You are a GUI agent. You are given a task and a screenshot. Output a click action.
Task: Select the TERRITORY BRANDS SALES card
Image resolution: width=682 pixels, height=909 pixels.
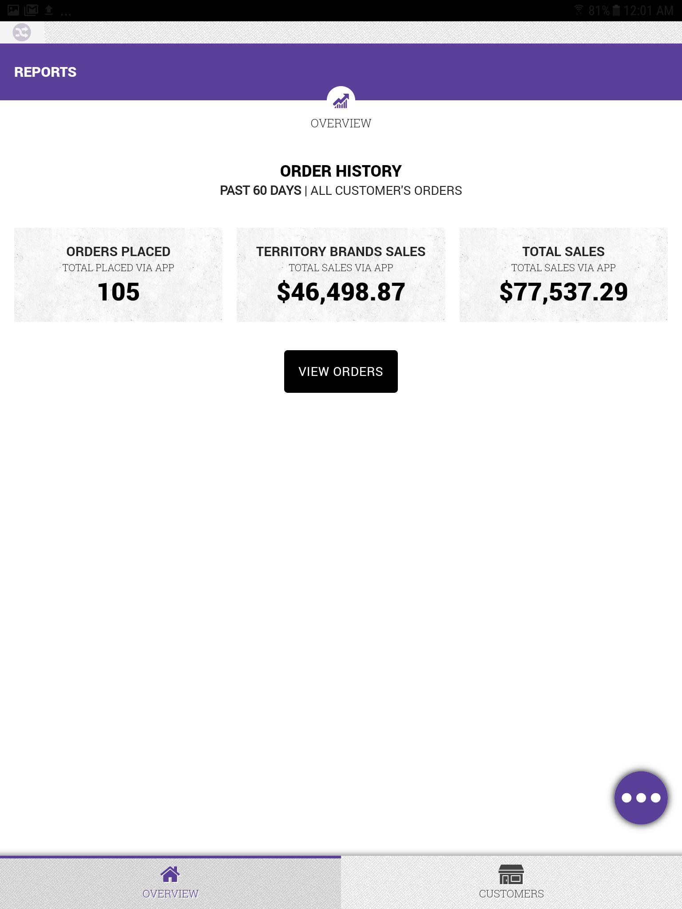(x=341, y=275)
